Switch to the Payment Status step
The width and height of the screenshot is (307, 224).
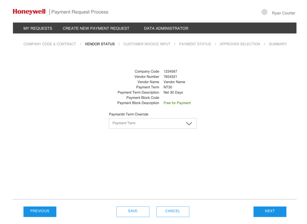(195, 44)
